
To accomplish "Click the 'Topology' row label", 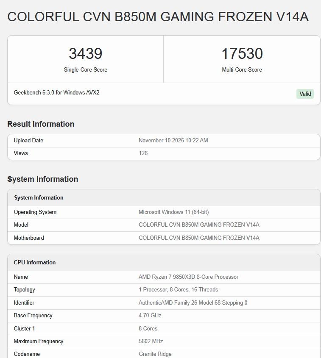I will (x=24, y=290).
